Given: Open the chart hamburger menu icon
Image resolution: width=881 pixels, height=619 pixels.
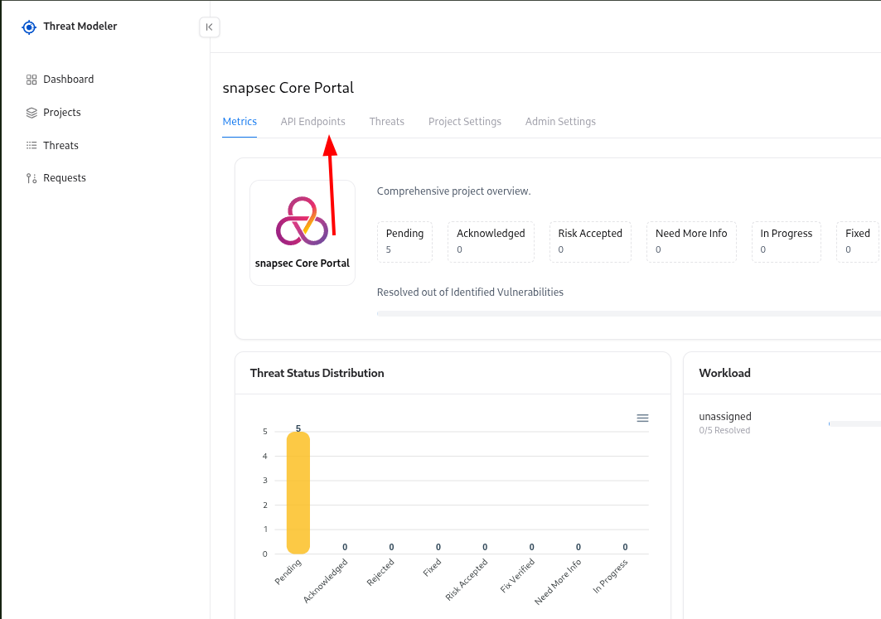Looking at the screenshot, I should [643, 418].
